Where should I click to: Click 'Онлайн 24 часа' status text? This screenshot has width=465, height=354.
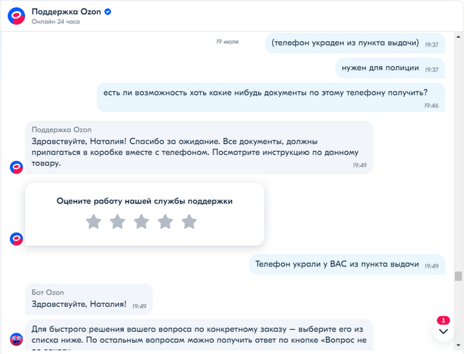click(56, 22)
